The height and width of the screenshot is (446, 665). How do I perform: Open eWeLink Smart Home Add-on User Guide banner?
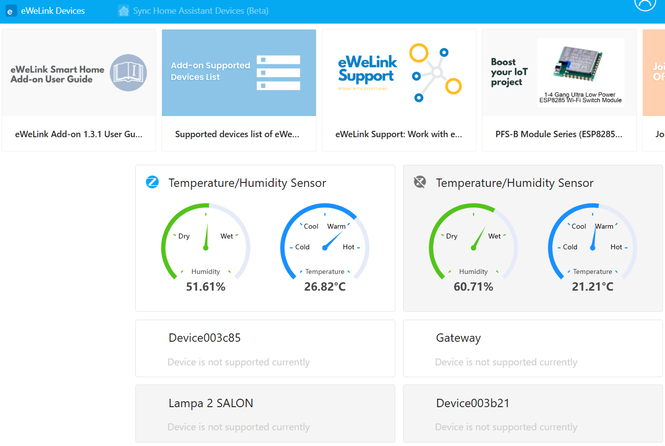coord(79,73)
